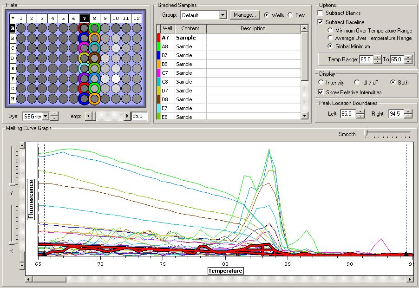Select plate column 8 header

[x=95, y=18]
